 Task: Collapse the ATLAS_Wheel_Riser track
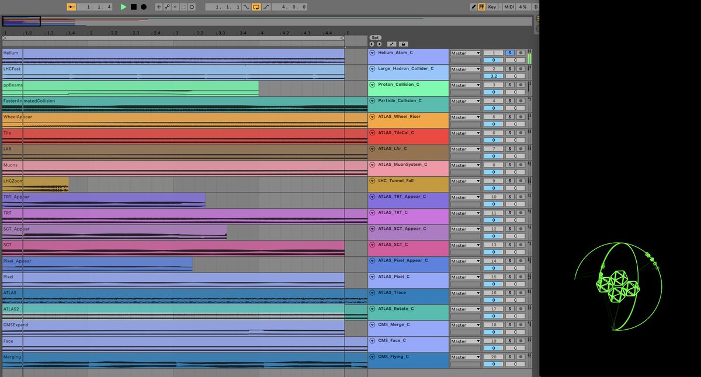tap(372, 117)
